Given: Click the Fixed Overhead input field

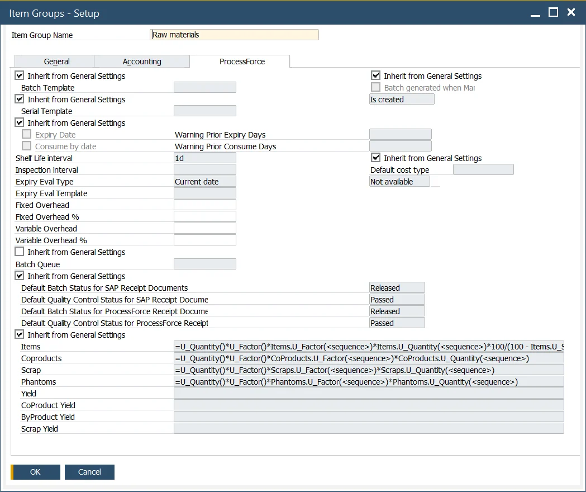Looking at the screenshot, I should pyautogui.click(x=205, y=205).
